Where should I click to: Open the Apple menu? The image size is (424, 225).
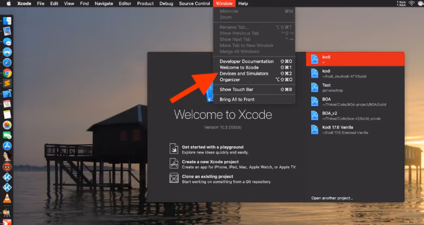(x=8, y=4)
